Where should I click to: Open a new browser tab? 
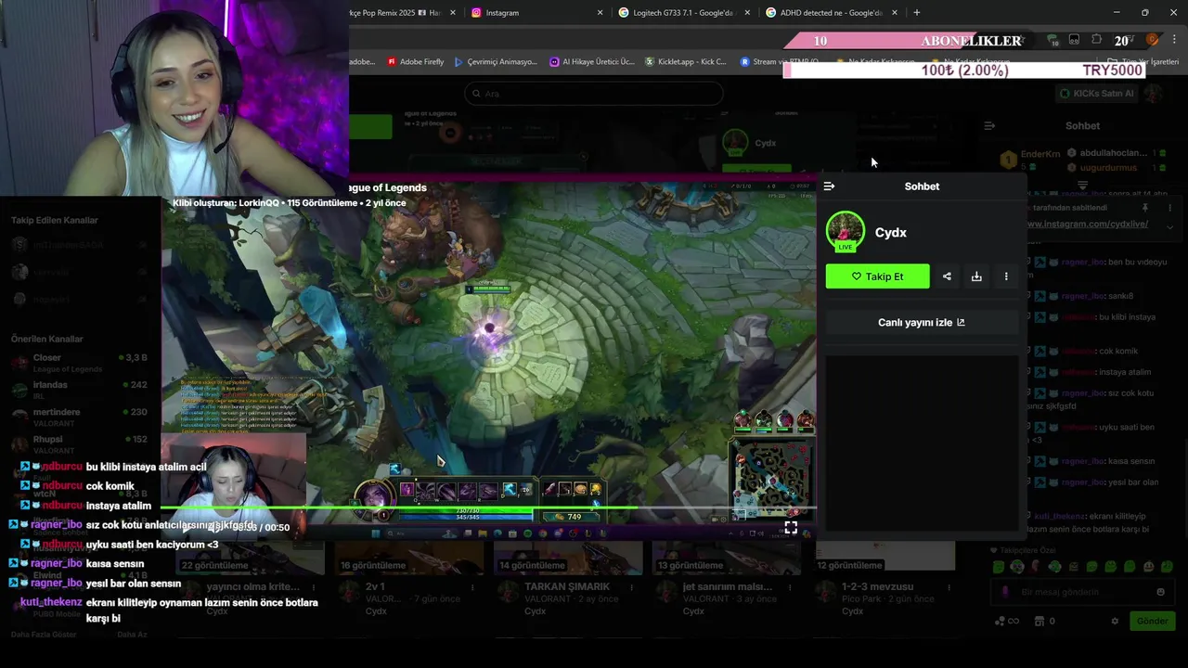[917, 13]
